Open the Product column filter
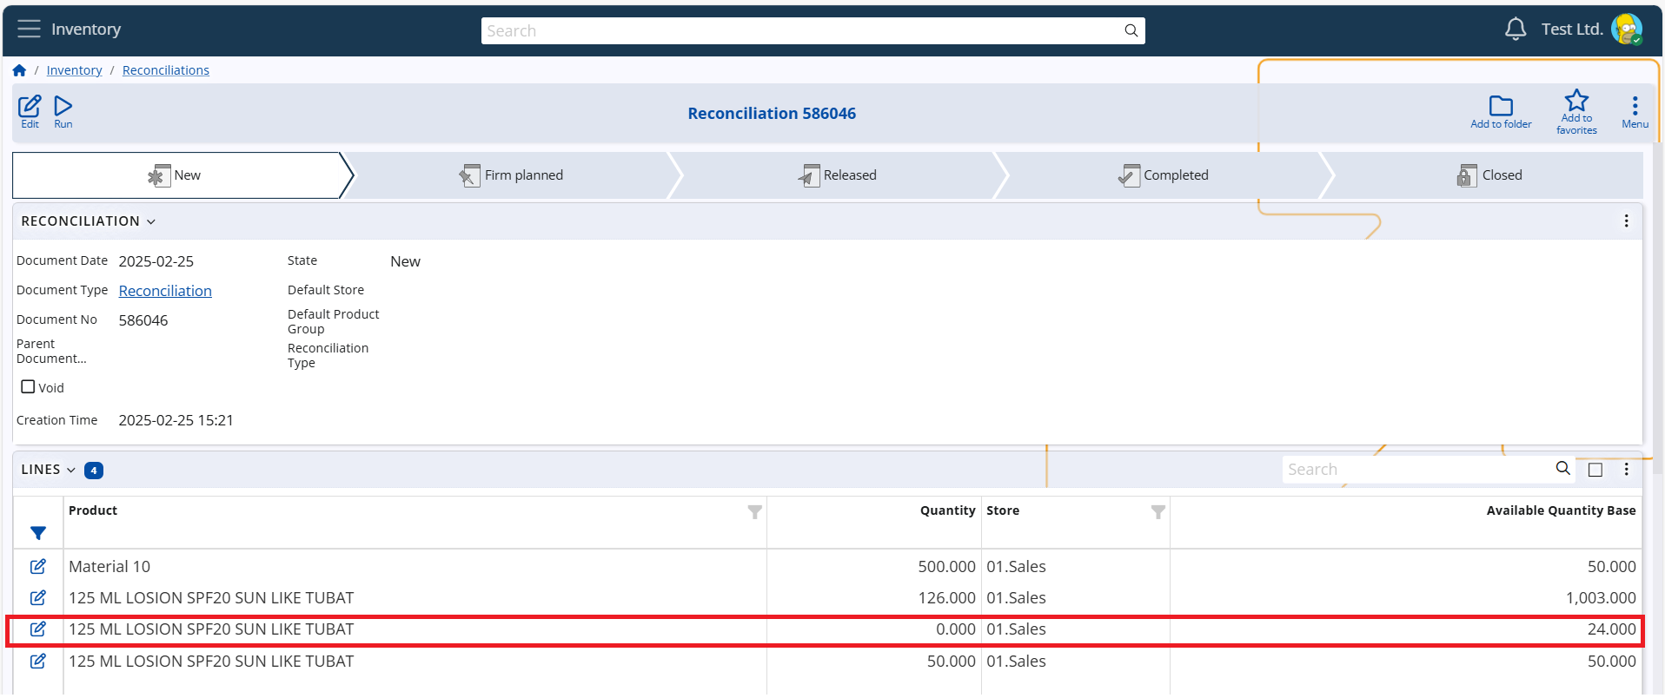The image size is (1665, 698). [x=754, y=512]
